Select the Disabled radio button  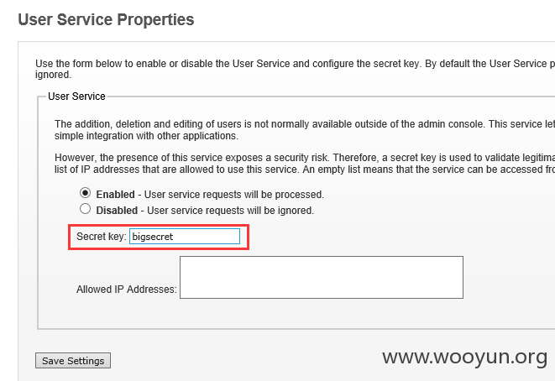coord(85,209)
